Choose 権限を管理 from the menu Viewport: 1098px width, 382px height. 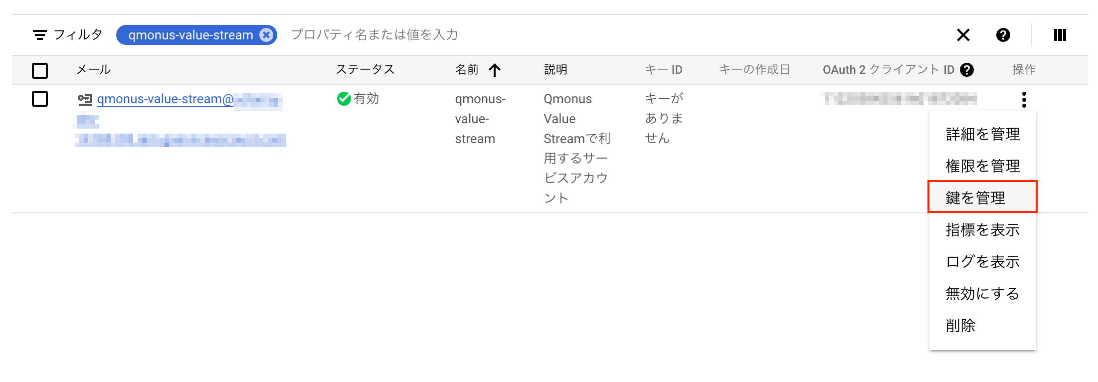pos(982,166)
